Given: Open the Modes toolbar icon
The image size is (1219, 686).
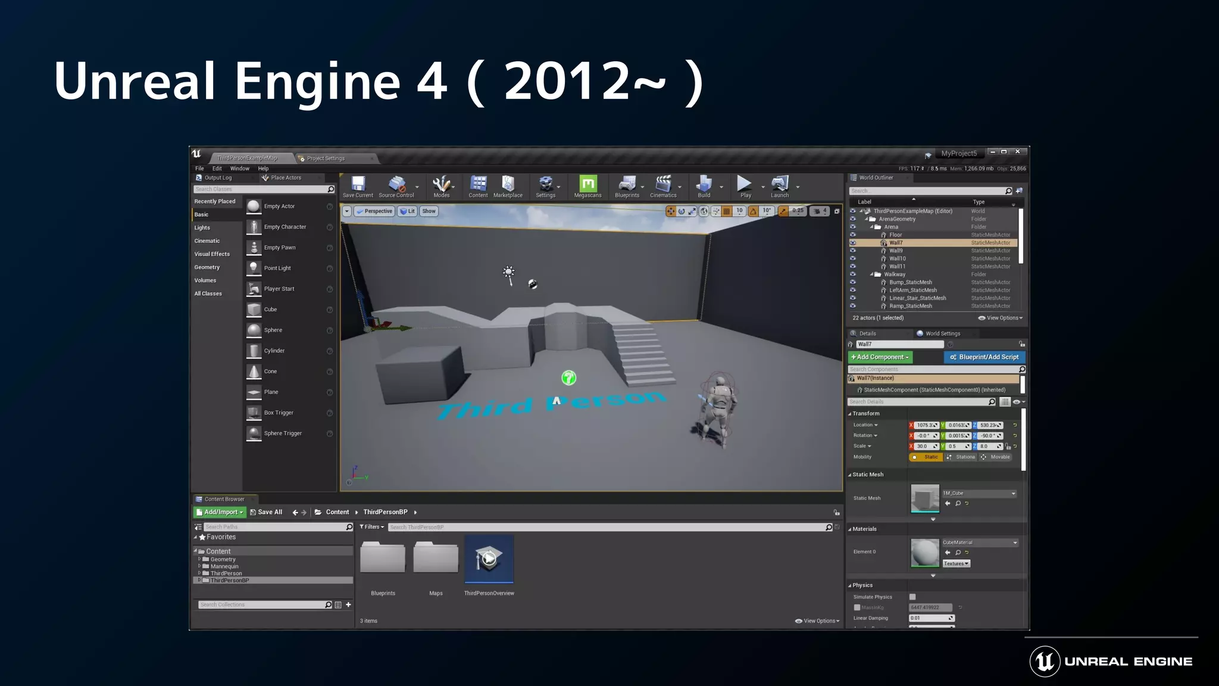Looking at the screenshot, I should [441, 186].
